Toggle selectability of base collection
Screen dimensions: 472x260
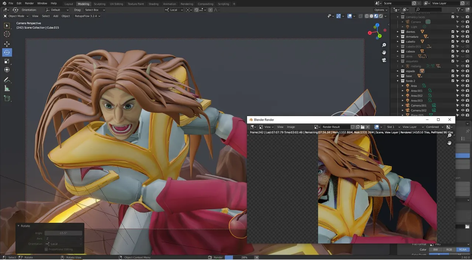458,76
